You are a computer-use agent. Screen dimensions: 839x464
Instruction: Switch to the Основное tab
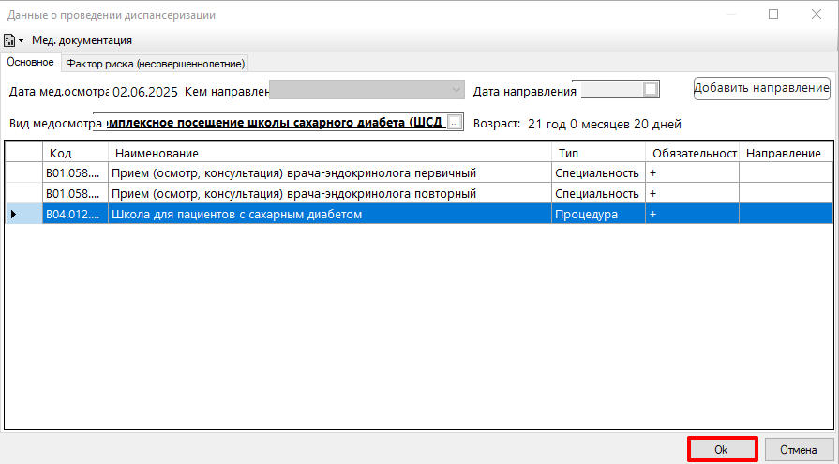30,63
